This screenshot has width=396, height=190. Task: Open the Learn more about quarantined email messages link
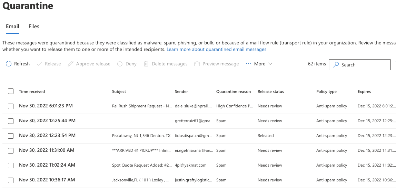point(216,50)
